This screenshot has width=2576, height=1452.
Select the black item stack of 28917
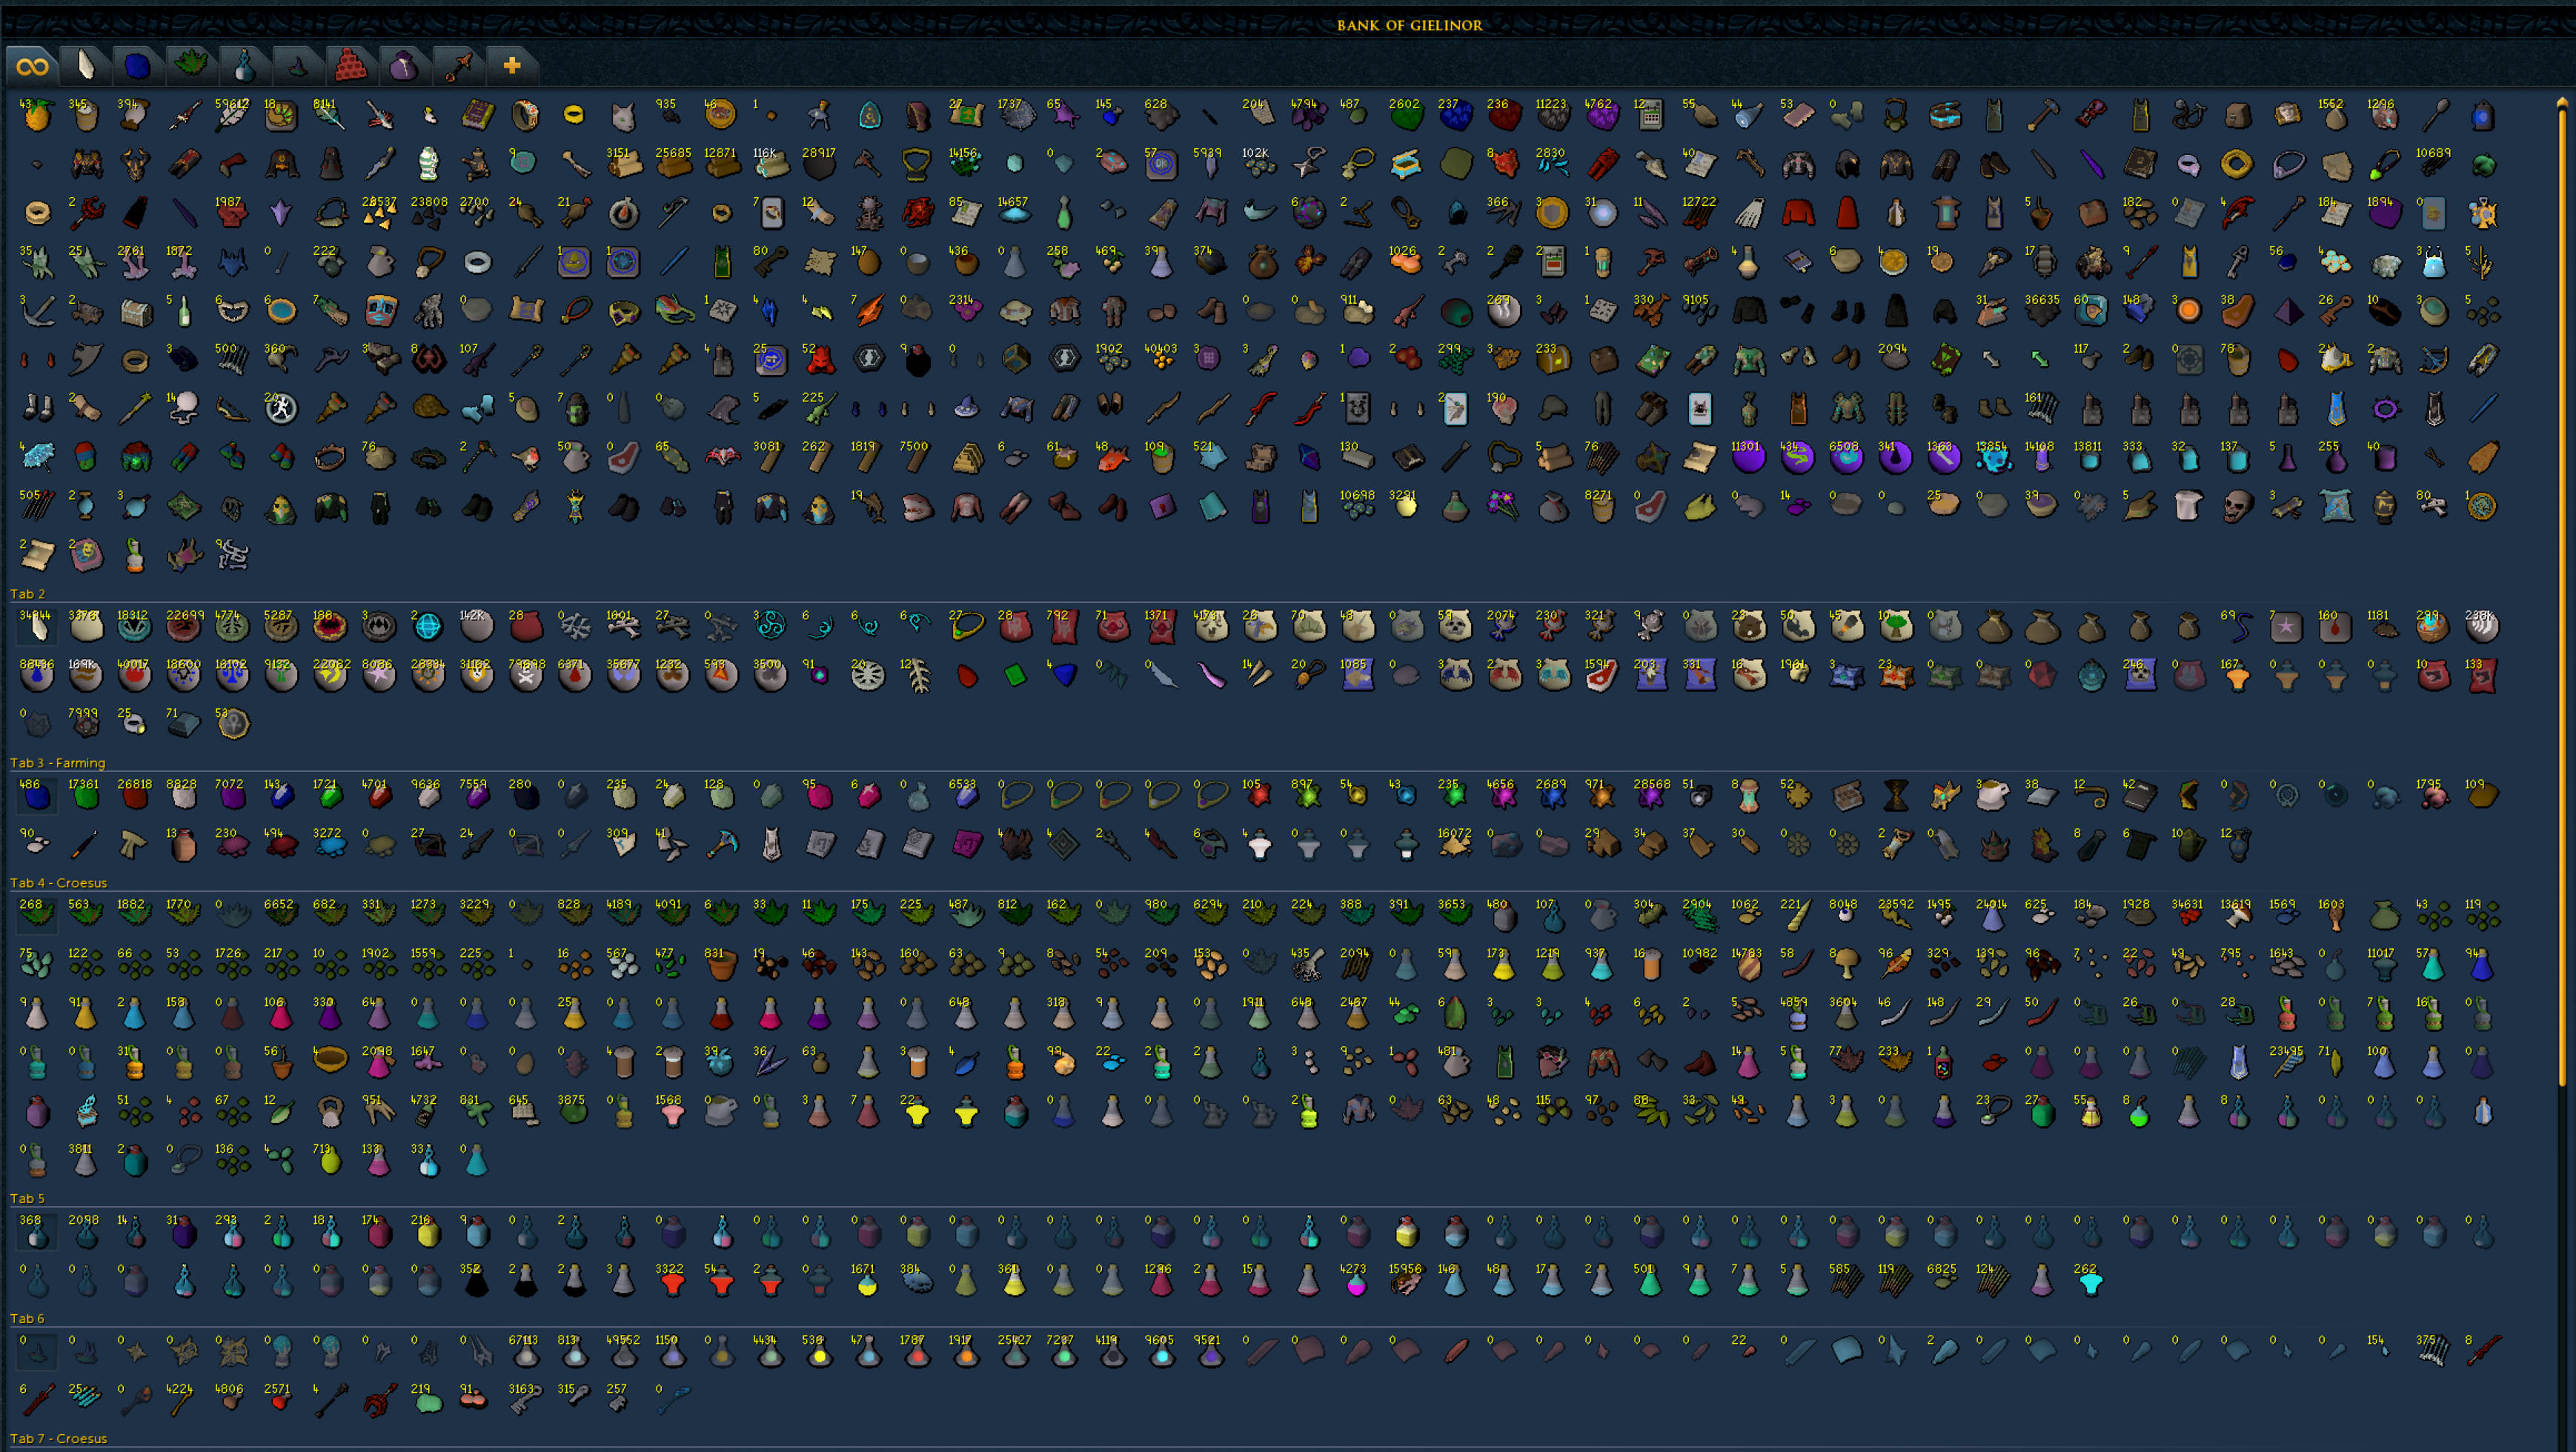click(x=819, y=165)
